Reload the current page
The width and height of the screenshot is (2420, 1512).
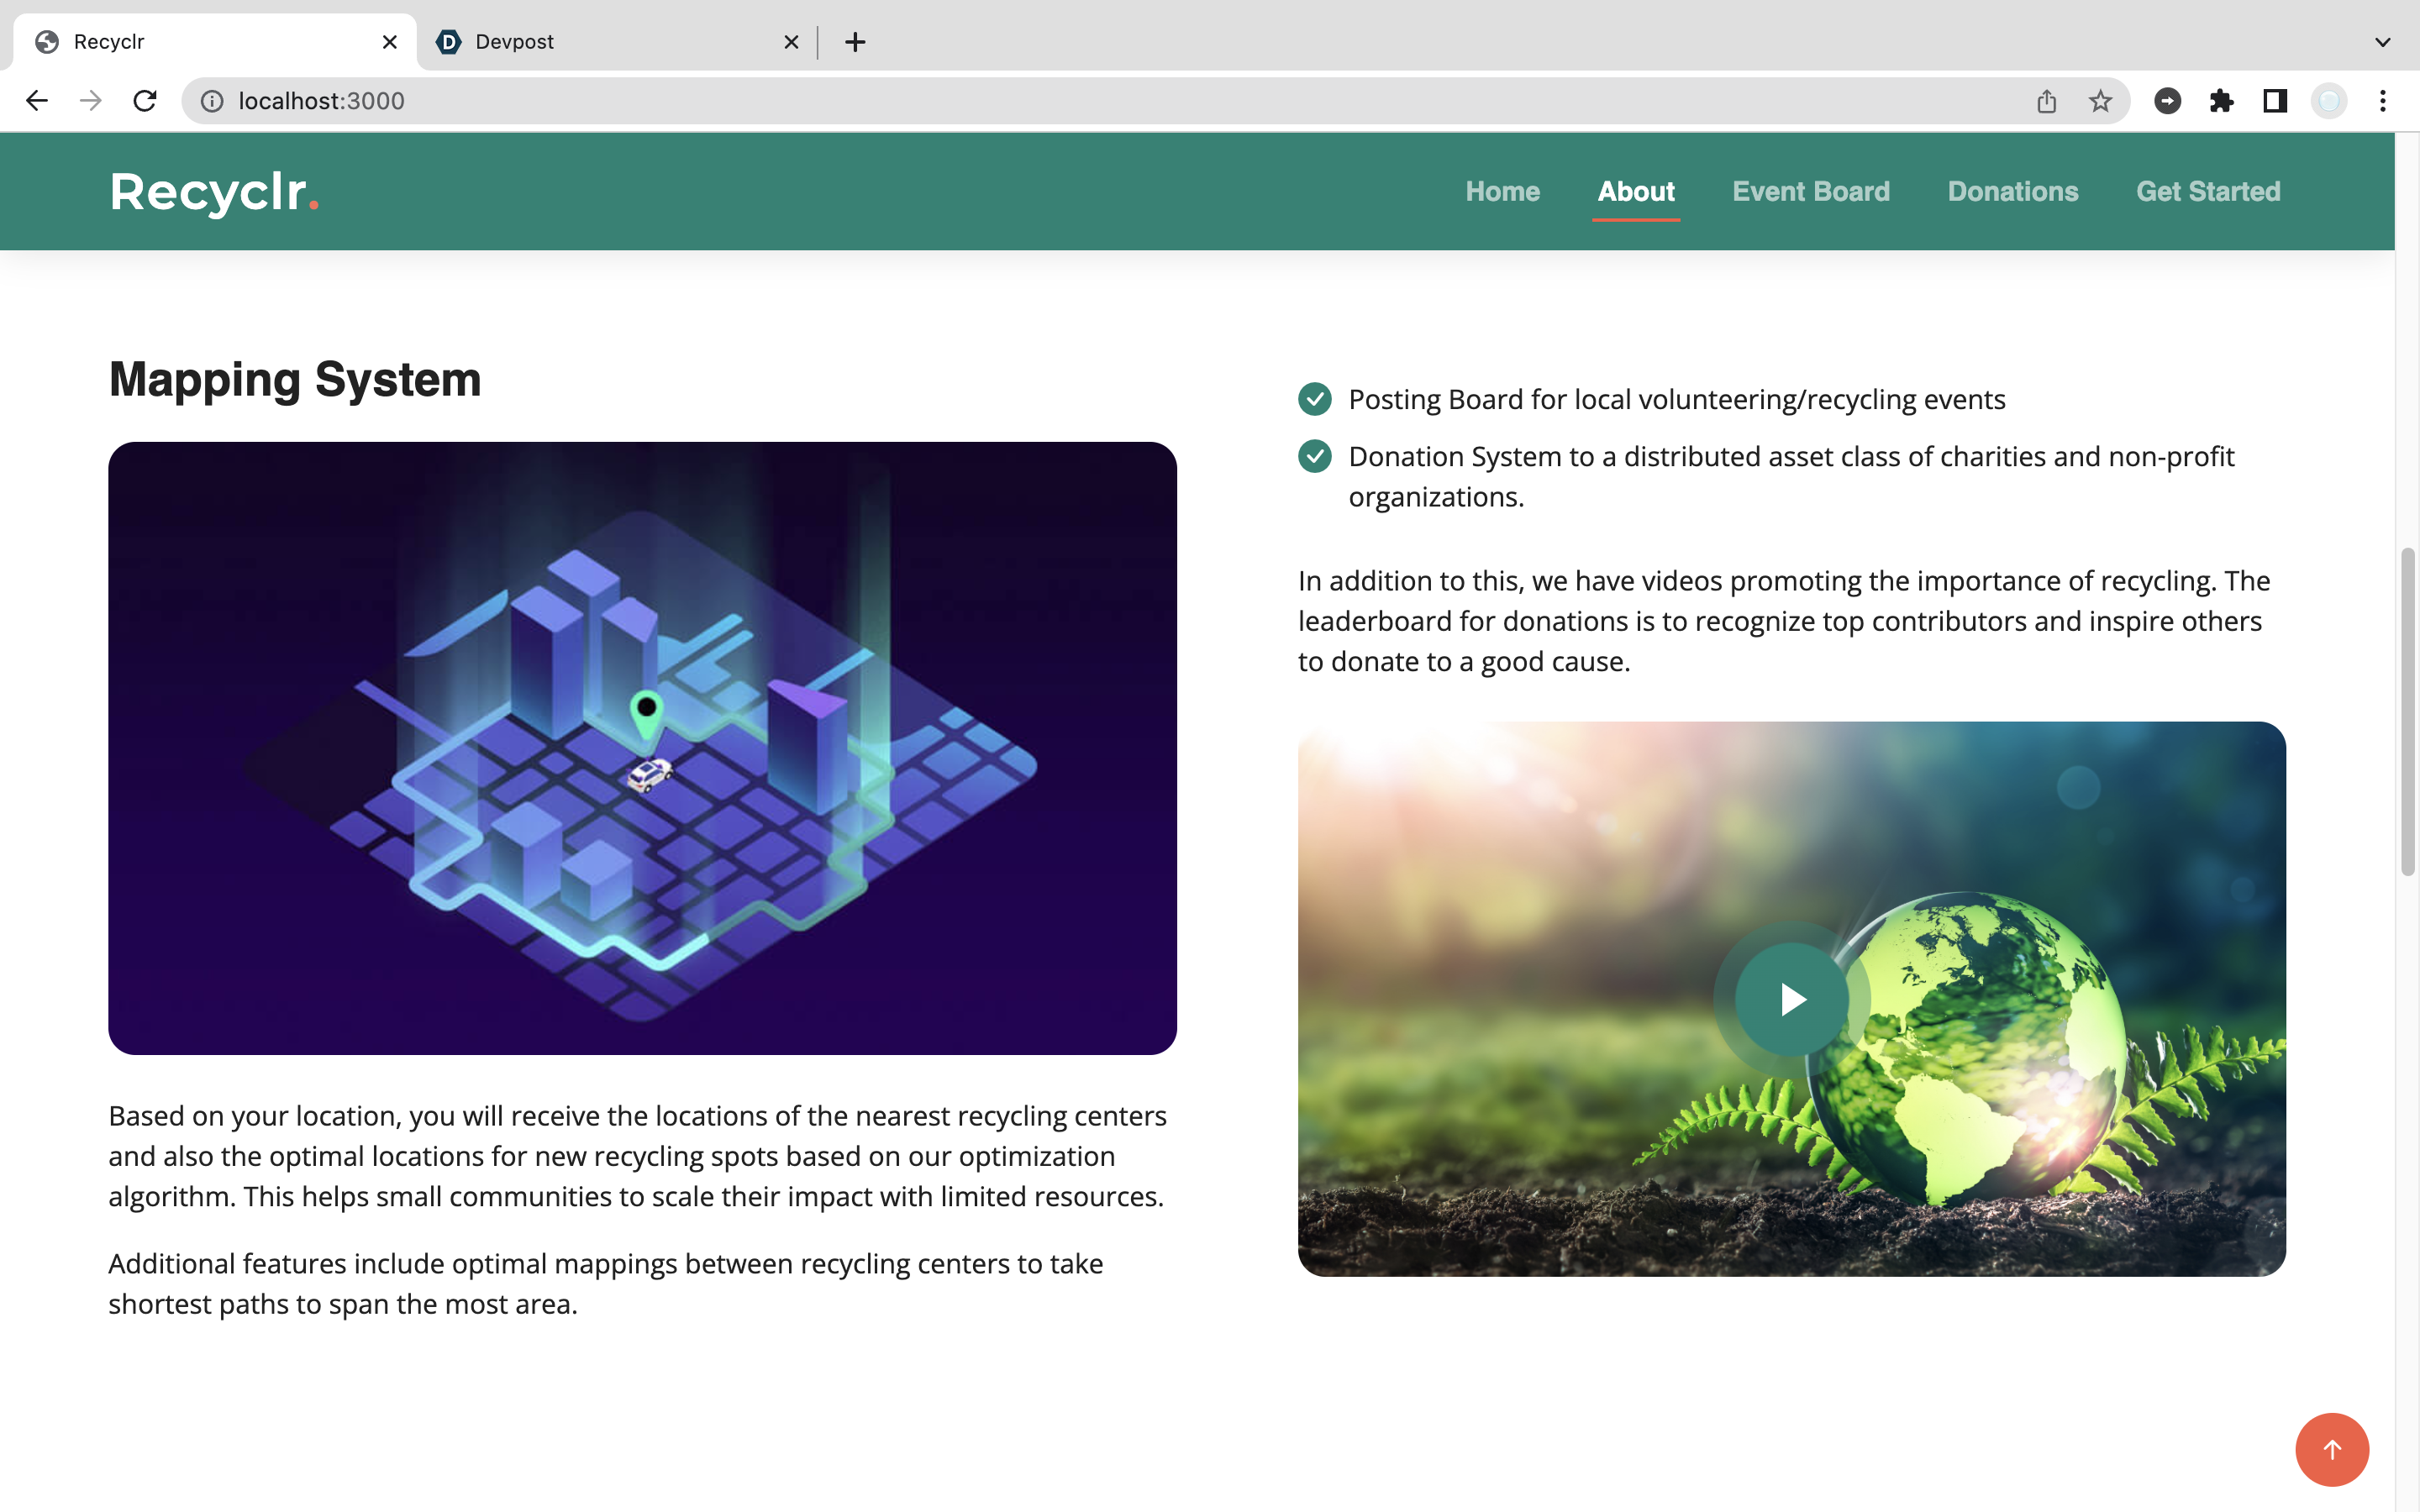145,101
